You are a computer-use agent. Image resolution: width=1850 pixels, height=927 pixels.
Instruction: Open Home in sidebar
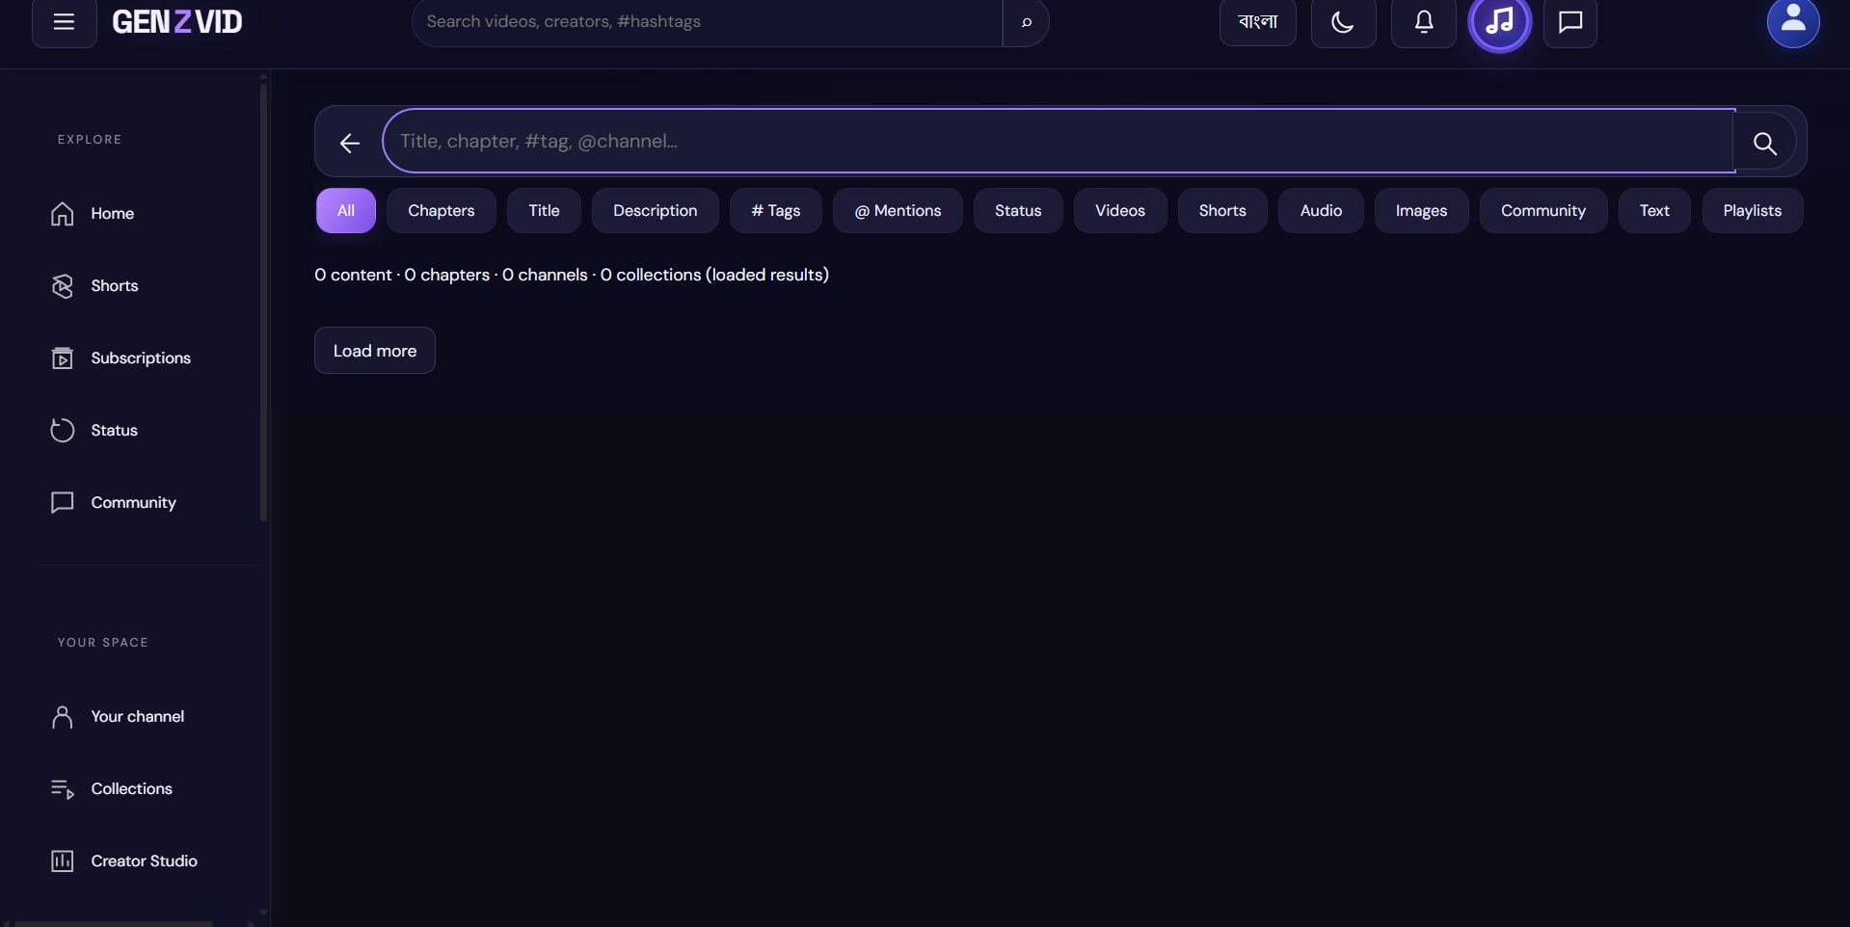[147, 214]
